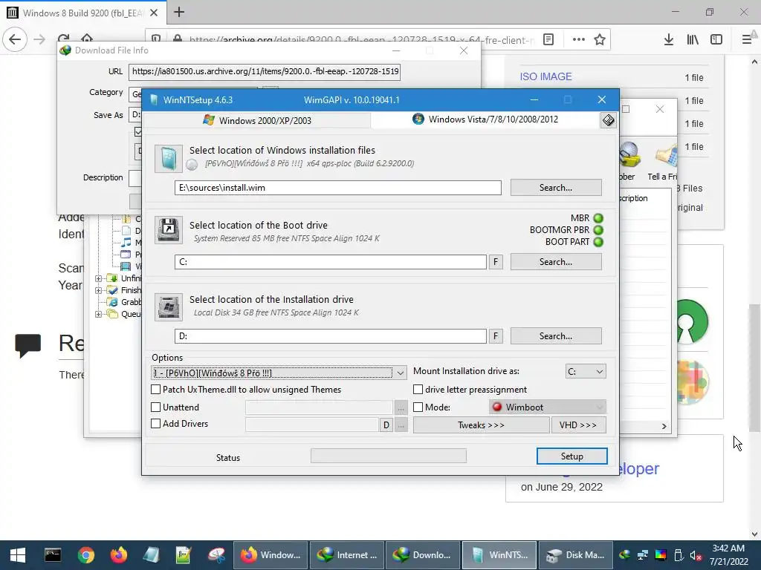Image resolution: width=761 pixels, height=570 pixels.
Task: Switch to Download File Info taskbar window
Action: (423, 555)
